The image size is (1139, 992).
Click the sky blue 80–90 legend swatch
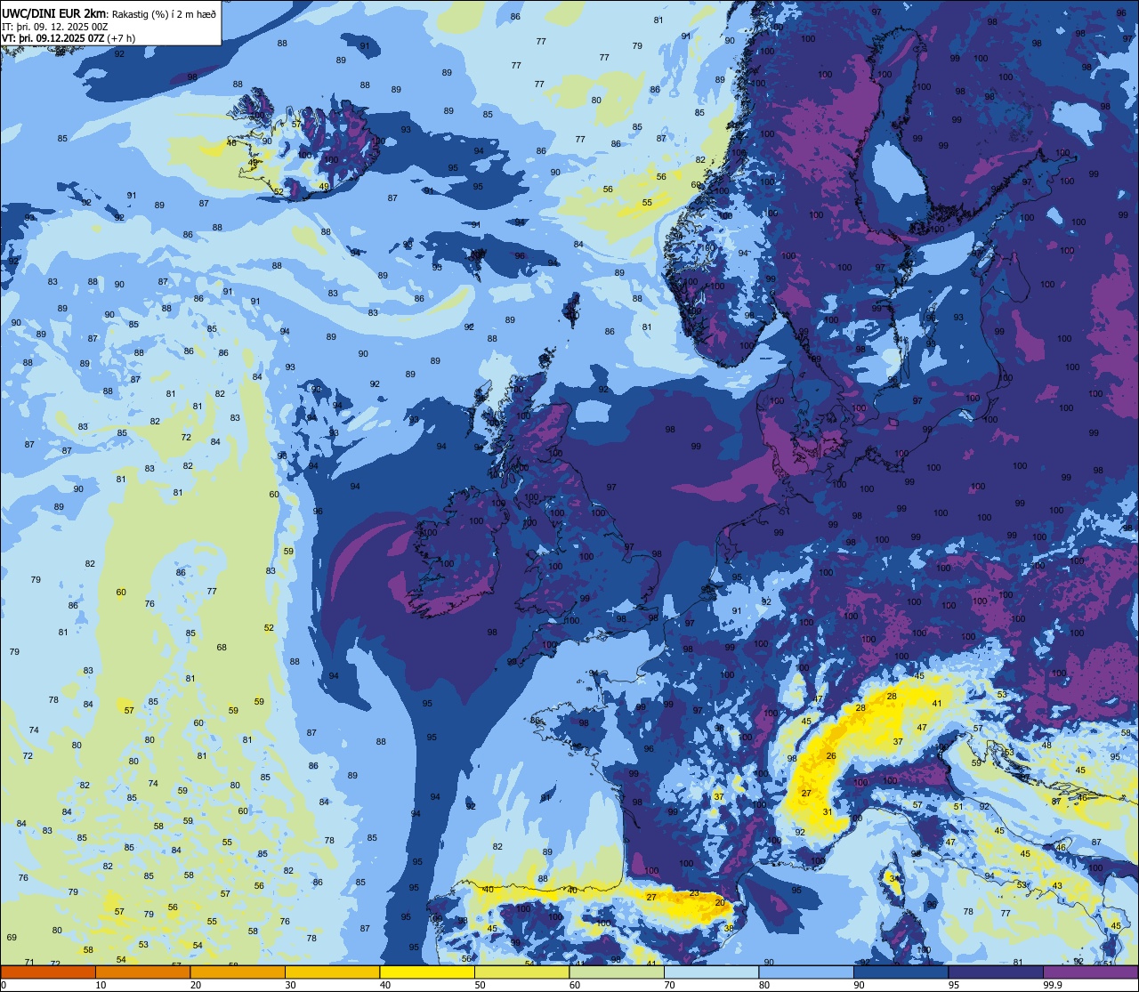[806, 972]
